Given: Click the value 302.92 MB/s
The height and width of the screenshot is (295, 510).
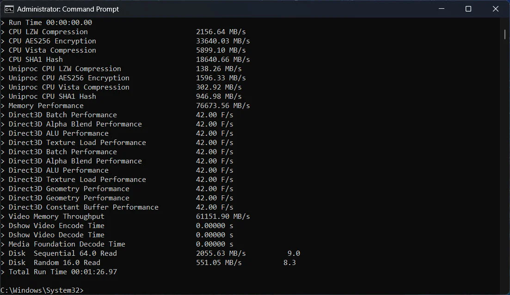Looking at the screenshot, I should 219,87.
